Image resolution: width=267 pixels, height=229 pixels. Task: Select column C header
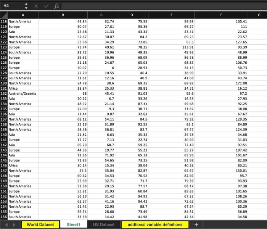101,15
